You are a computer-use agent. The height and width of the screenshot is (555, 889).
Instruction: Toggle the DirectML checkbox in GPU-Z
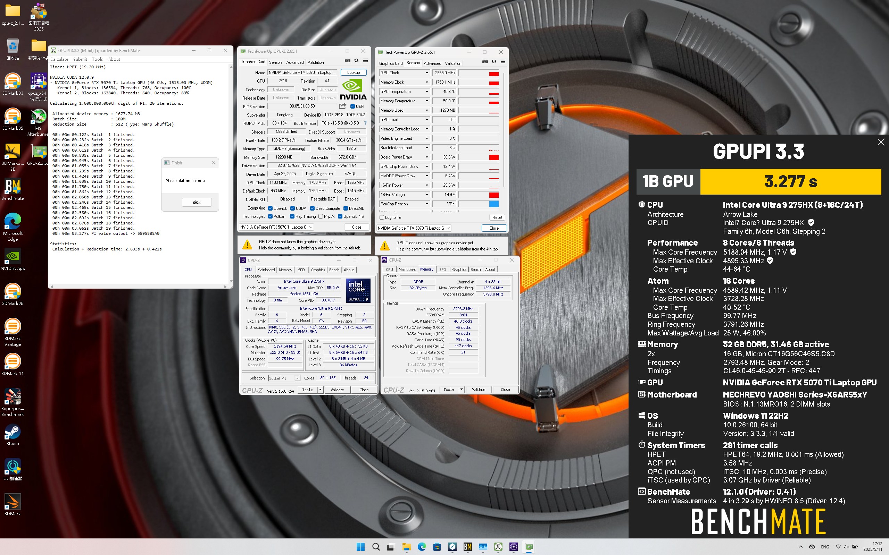click(x=346, y=208)
